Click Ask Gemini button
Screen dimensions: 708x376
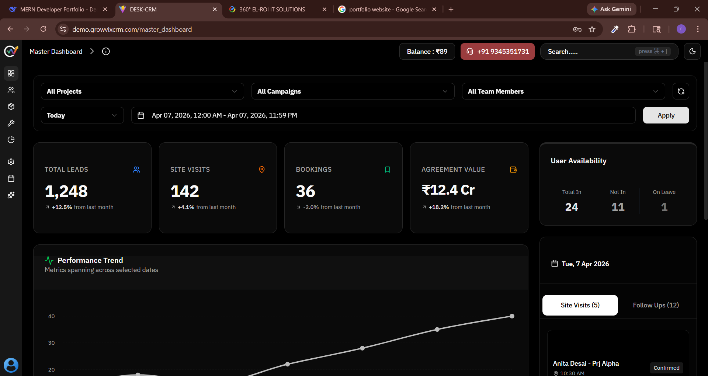(x=611, y=9)
